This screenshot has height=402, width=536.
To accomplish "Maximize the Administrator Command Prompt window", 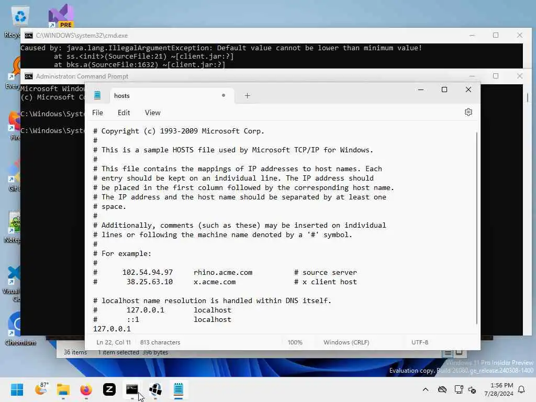I will [x=496, y=76].
